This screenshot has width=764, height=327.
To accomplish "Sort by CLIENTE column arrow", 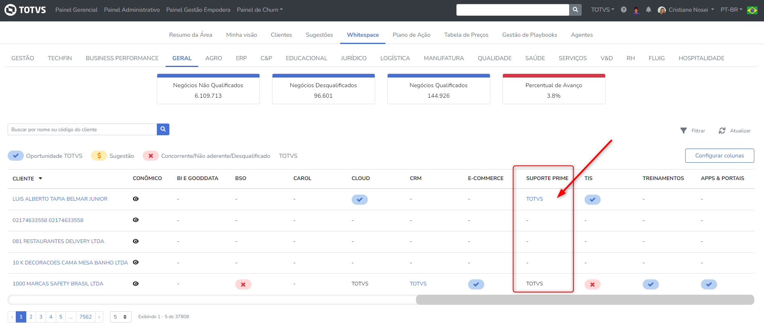I will (x=40, y=178).
